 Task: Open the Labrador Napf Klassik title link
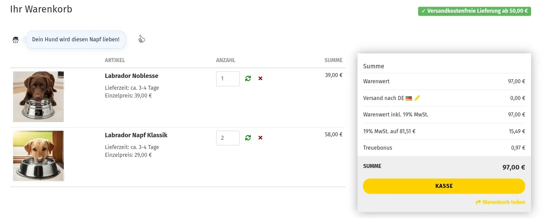[136, 135]
